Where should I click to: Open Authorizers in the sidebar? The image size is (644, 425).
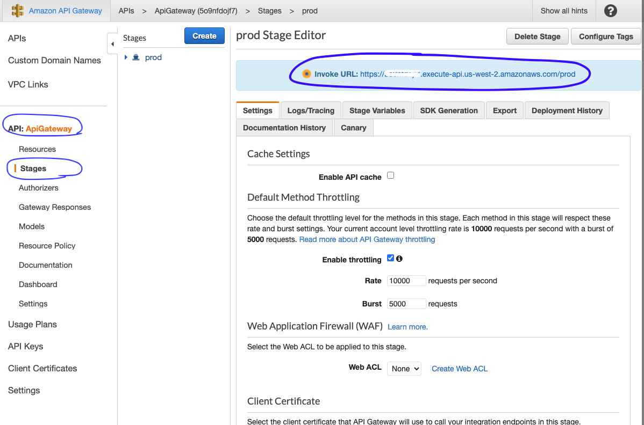pyautogui.click(x=39, y=188)
